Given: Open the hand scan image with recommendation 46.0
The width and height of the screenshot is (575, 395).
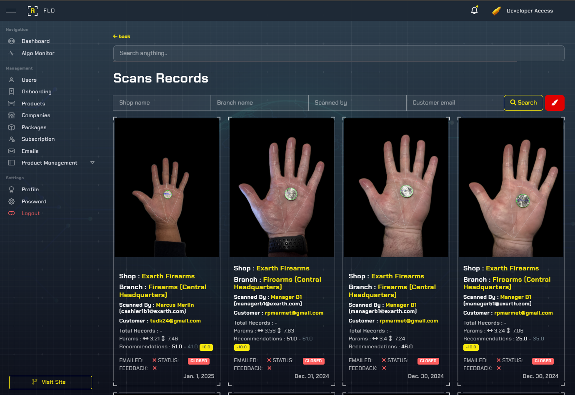Looking at the screenshot, I should pyautogui.click(x=396, y=187).
